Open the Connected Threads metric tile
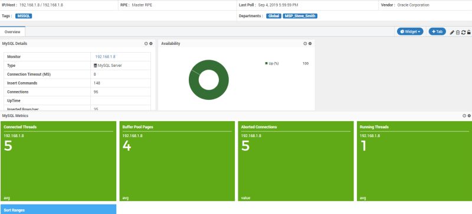This screenshot has width=472, height=214. [x=58, y=161]
